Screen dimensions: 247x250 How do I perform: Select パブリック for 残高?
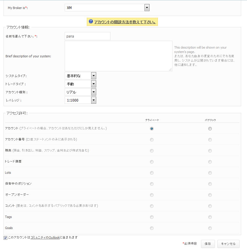coord(210,151)
